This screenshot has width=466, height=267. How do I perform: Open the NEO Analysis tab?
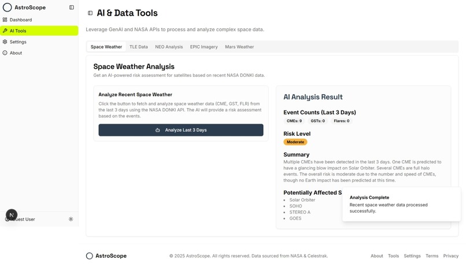[169, 47]
